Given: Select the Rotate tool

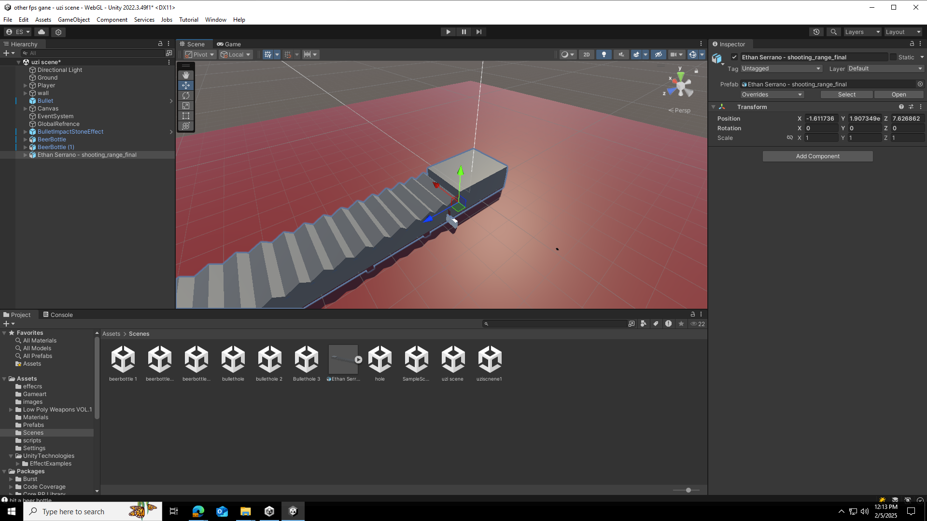Looking at the screenshot, I should point(186,96).
